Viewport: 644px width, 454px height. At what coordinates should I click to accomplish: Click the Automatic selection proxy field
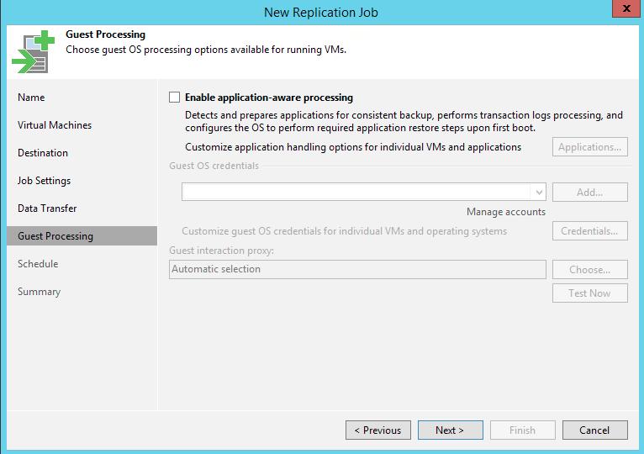[357, 269]
